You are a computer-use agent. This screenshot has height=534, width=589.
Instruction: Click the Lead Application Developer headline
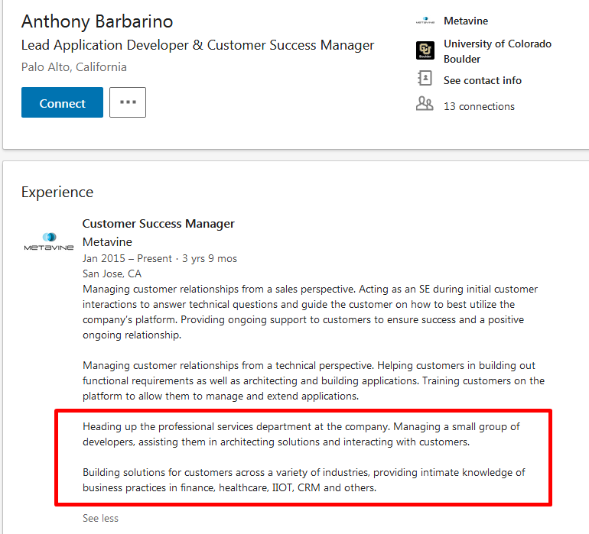[x=197, y=45]
